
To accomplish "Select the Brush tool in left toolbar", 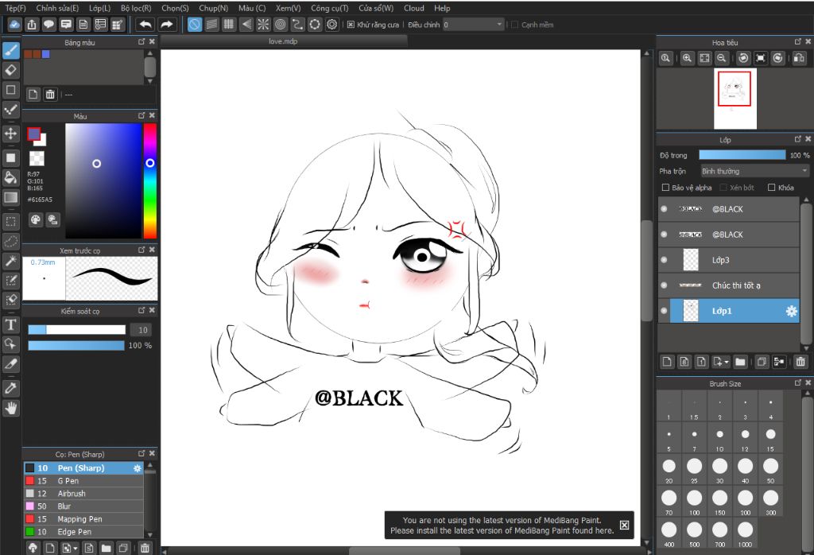I will (11, 50).
